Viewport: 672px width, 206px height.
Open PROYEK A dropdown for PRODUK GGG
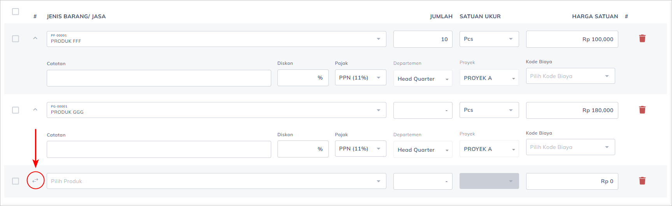(x=489, y=149)
